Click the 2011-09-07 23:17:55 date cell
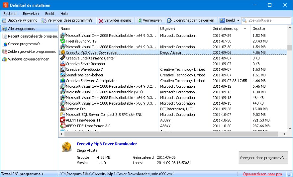The height and width of the screenshot is (177, 293). (x=230, y=81)
